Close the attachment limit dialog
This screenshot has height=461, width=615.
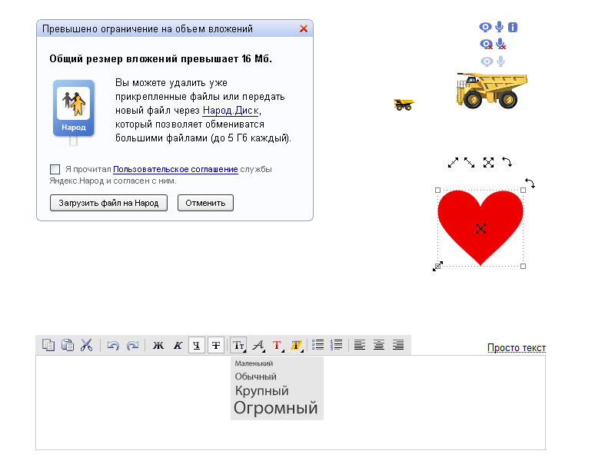[x=304, y=28]
